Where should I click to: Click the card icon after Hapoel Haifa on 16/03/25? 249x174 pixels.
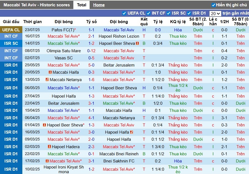coord(132,132)
